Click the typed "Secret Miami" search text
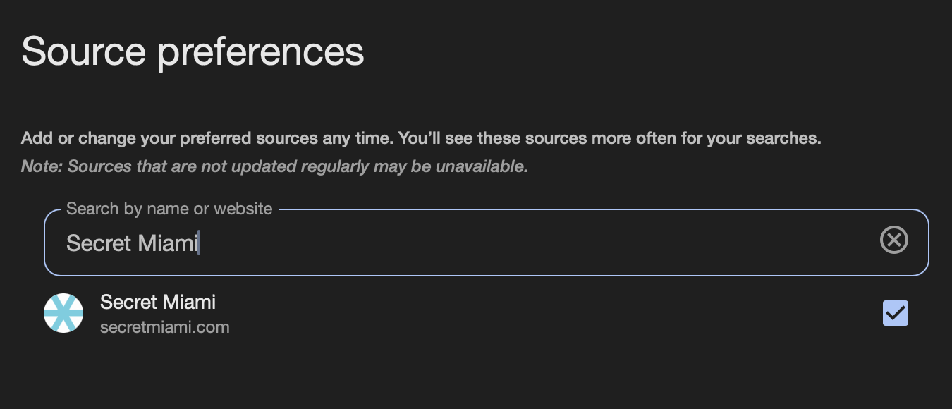 (133, 243)
